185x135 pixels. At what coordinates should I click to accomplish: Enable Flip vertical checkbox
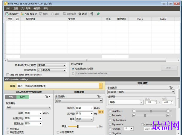[x=110, y=124]
